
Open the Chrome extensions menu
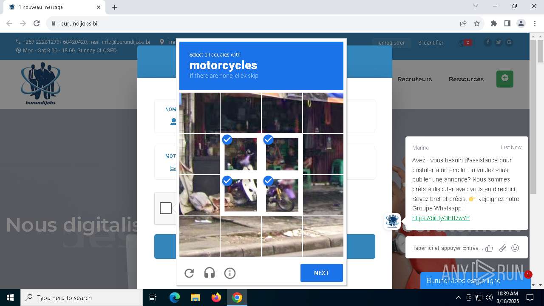click(x=494, y=23)
